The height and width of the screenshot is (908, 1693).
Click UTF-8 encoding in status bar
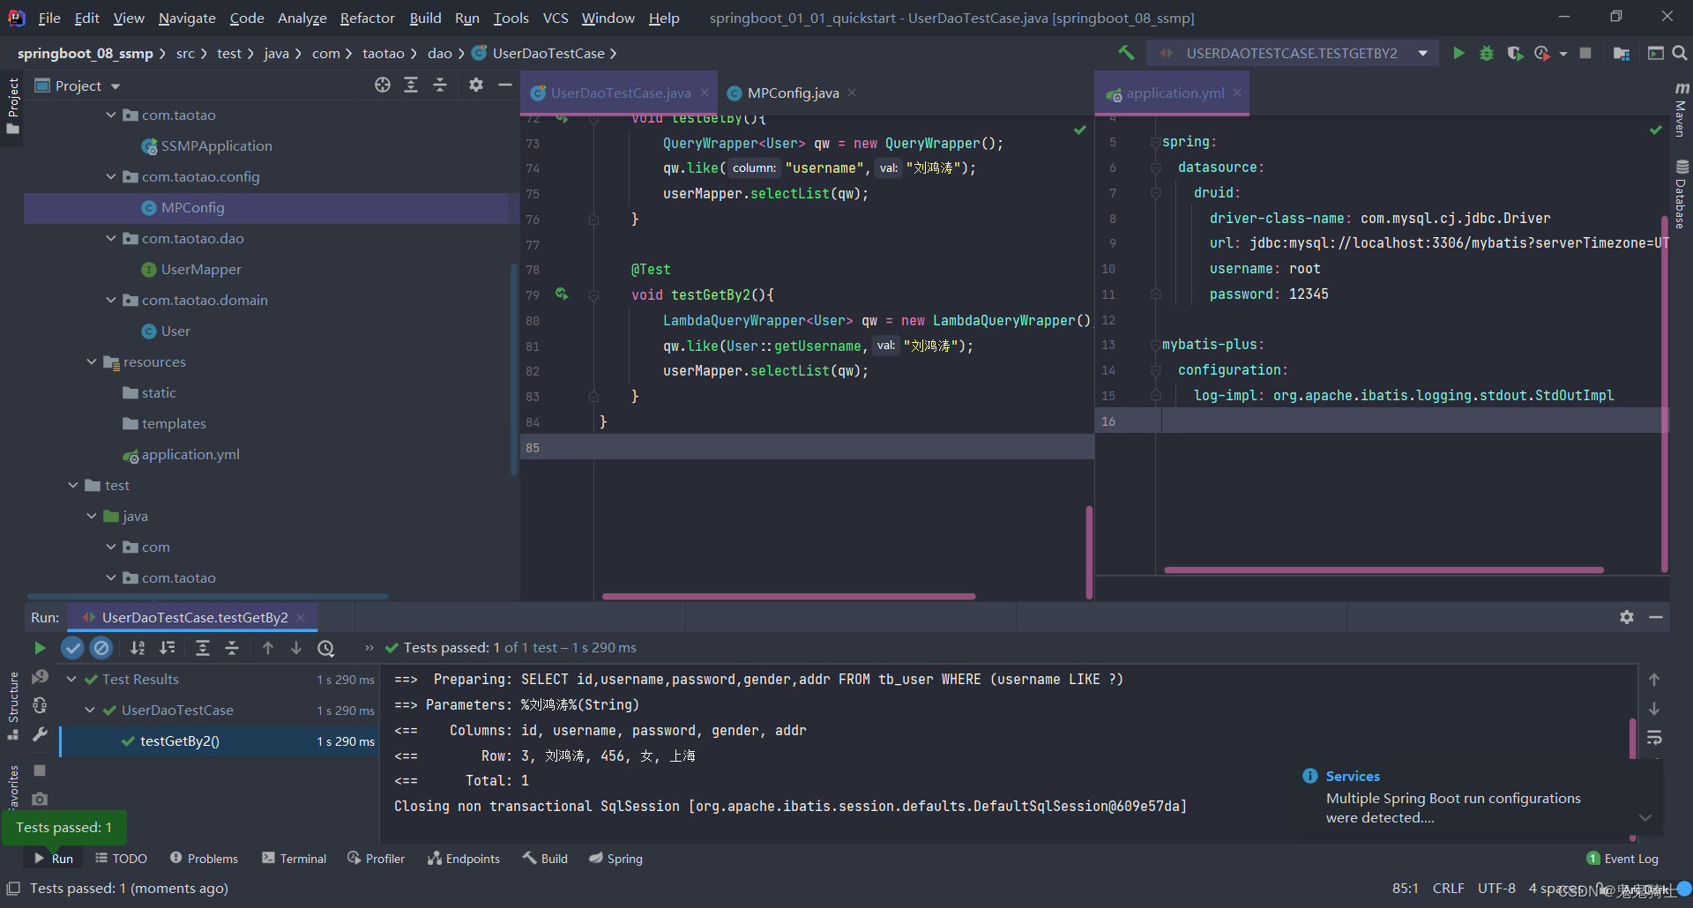click(1496, 888)
